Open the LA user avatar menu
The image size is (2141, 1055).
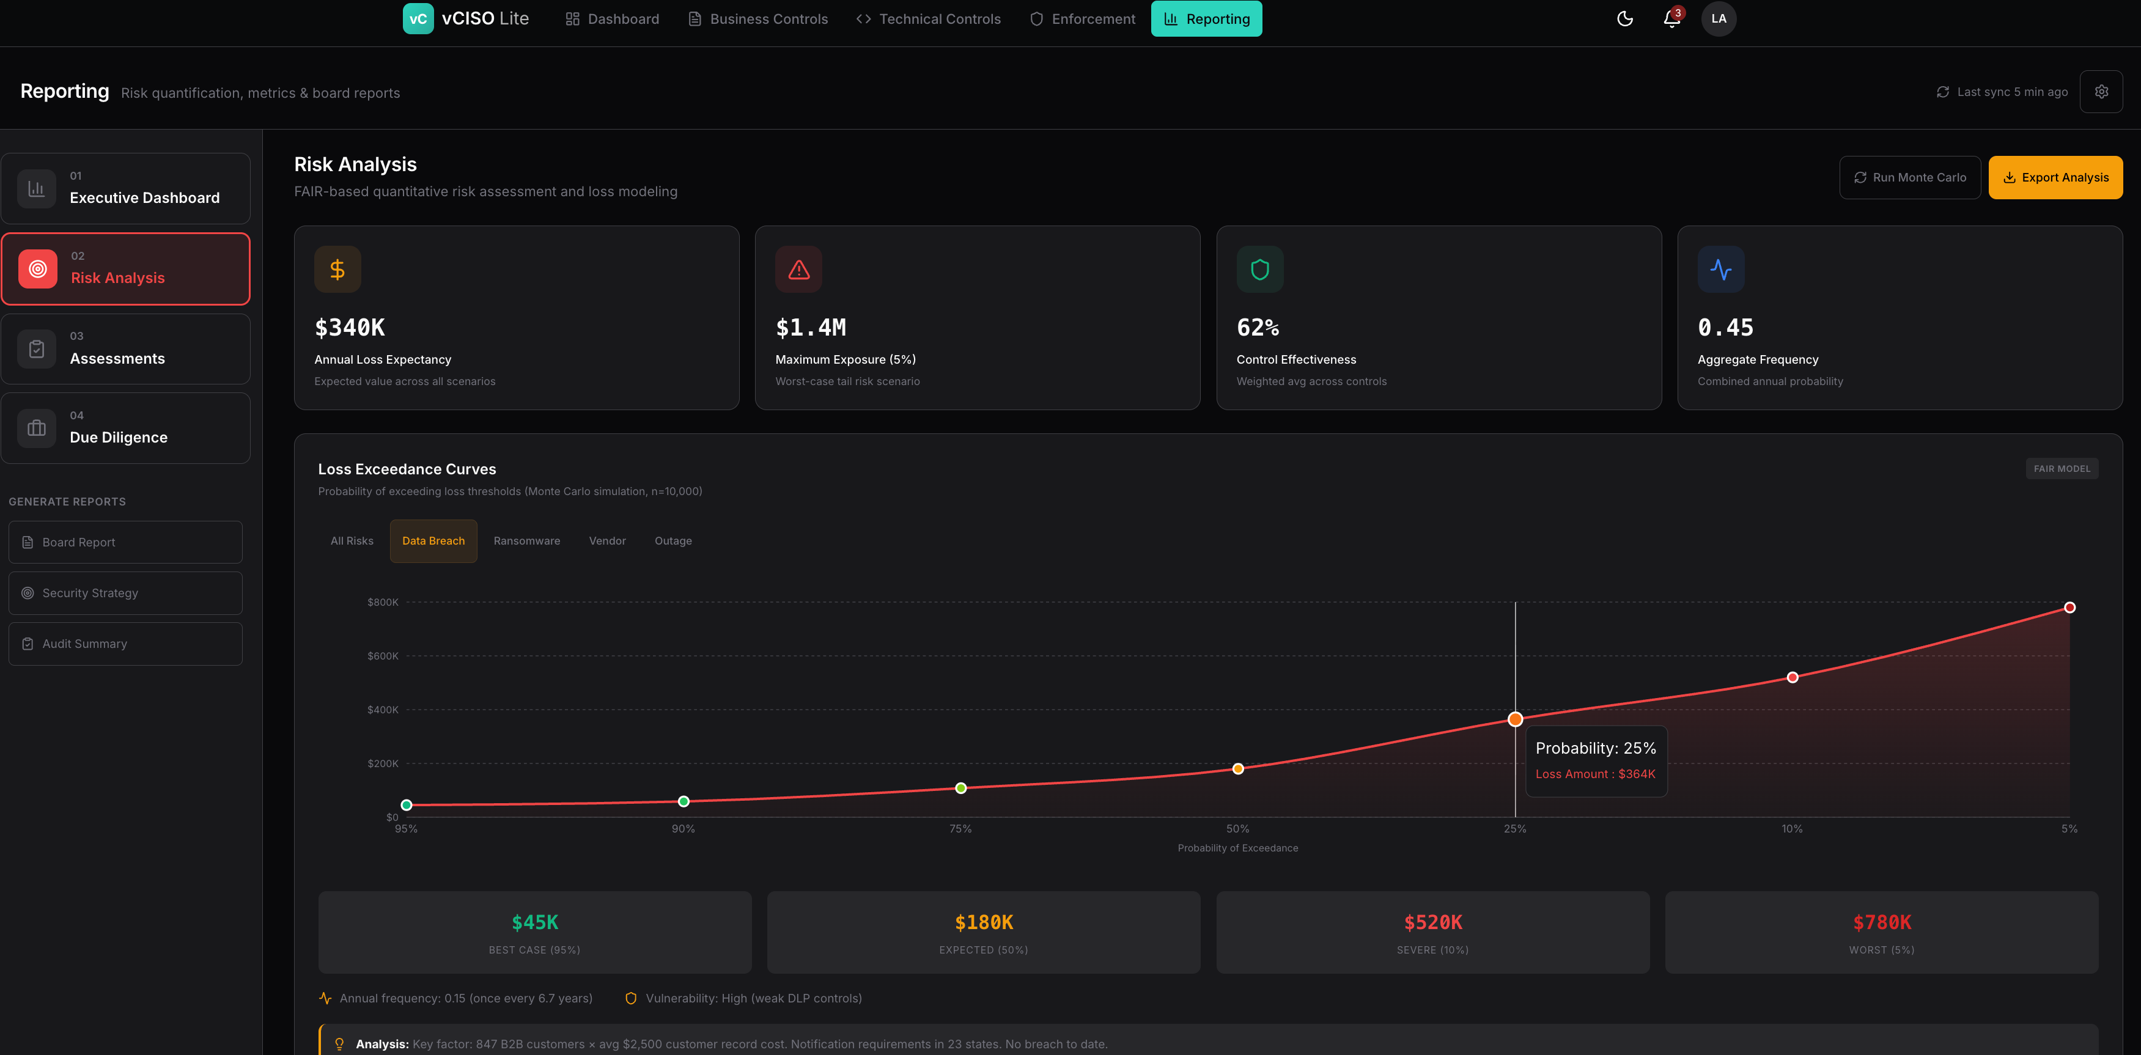point(1718,18)
